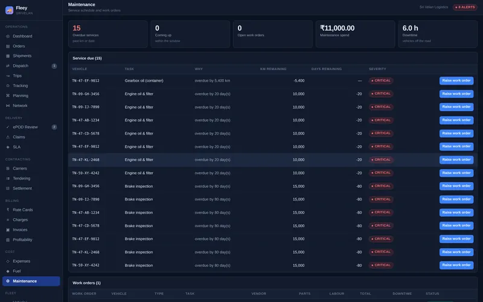This screenshot has height=302, width=483.
Task: Select the Dispatch sidebar icon
Action: [x=8, y=66]
